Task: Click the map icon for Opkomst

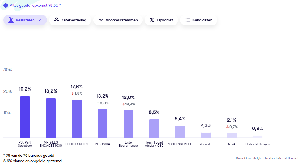Action: tap(152, 20)
